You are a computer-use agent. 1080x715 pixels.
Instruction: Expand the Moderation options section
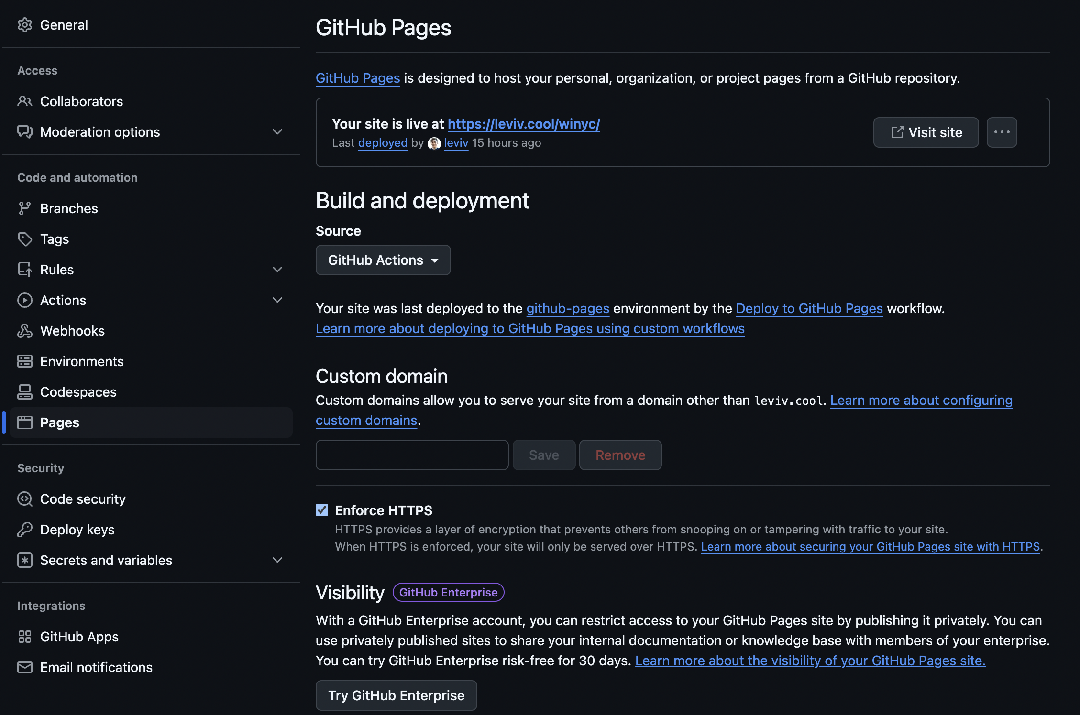click(277, 132)
